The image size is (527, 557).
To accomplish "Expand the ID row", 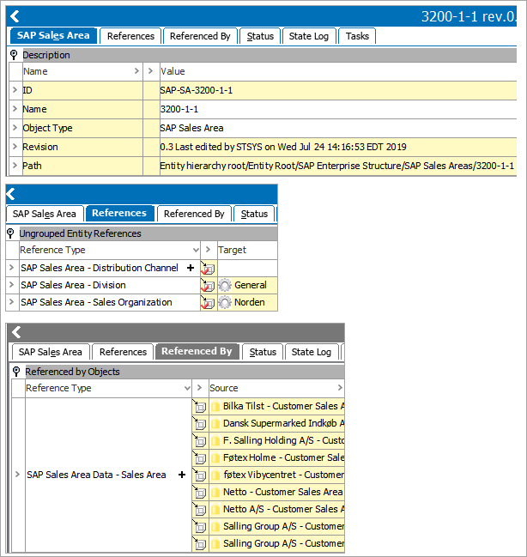I will (x=15, y=90).
